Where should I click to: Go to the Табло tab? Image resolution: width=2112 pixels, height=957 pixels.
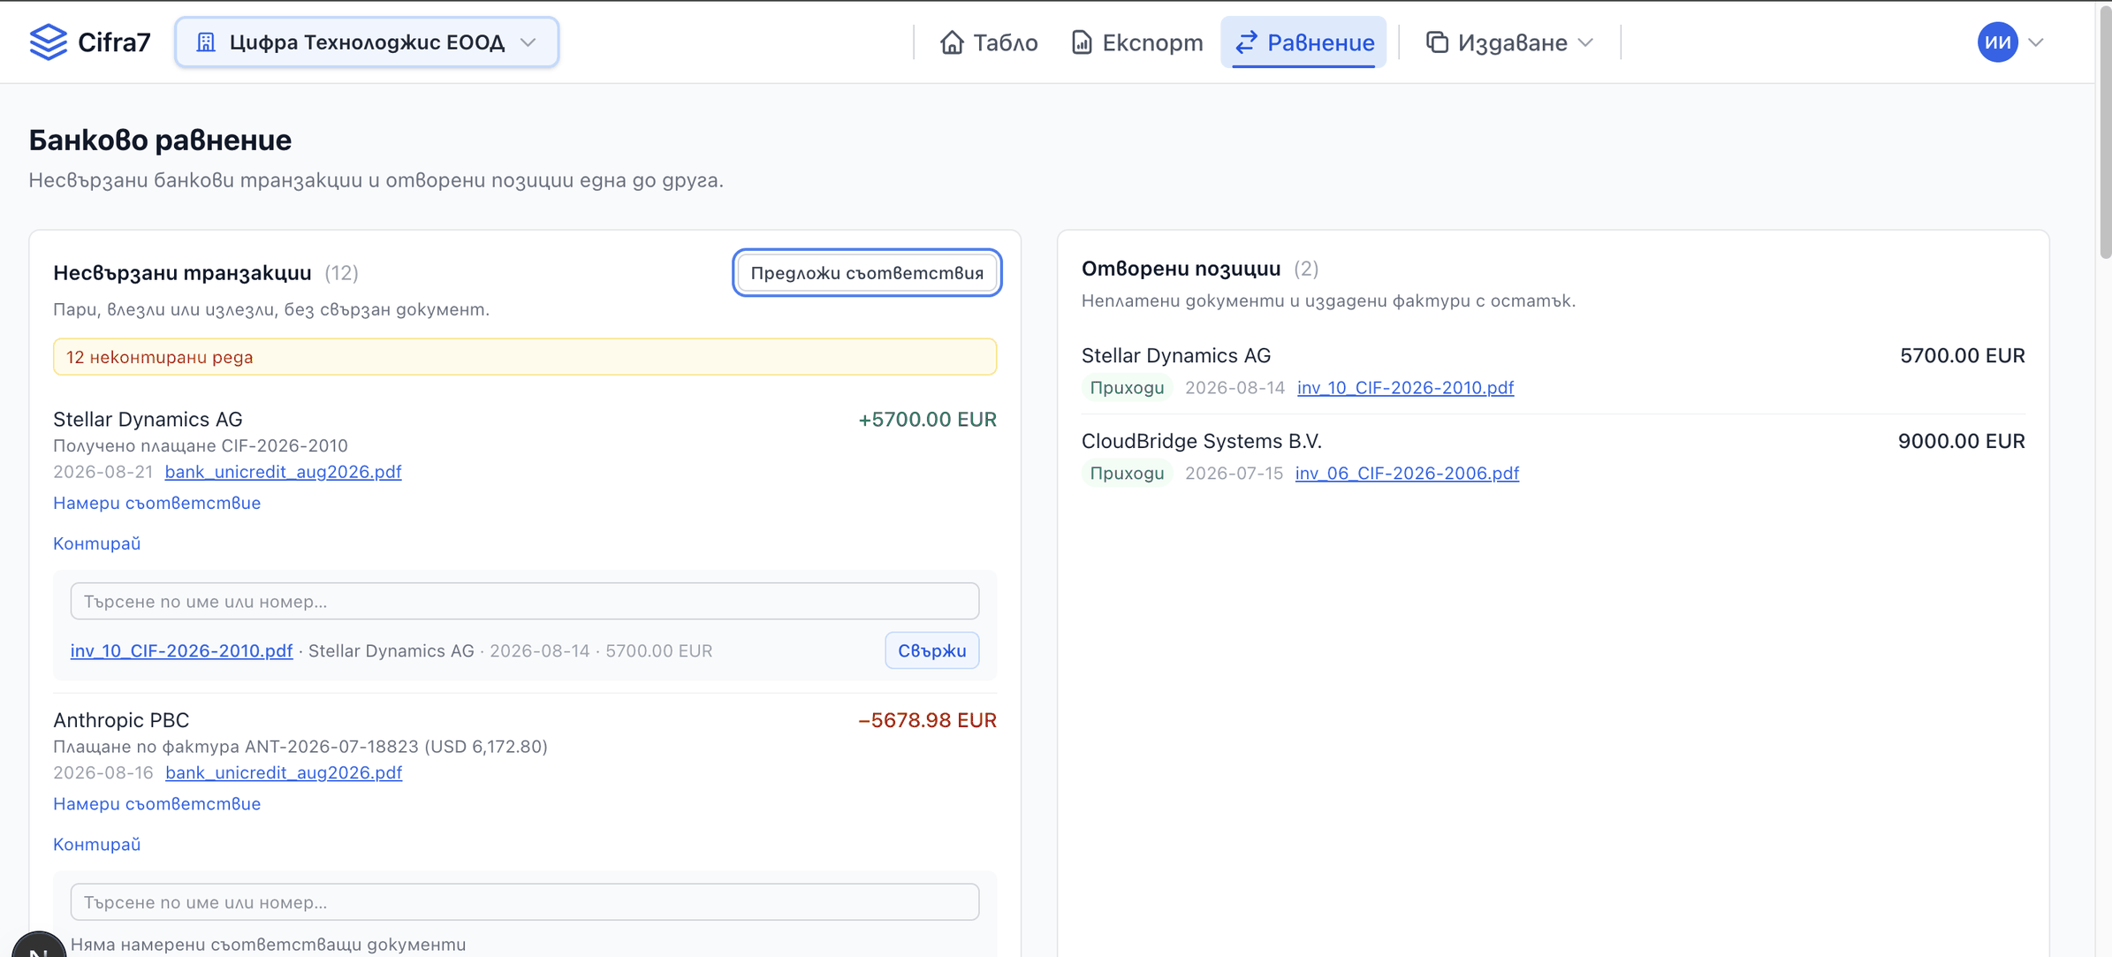989,42
